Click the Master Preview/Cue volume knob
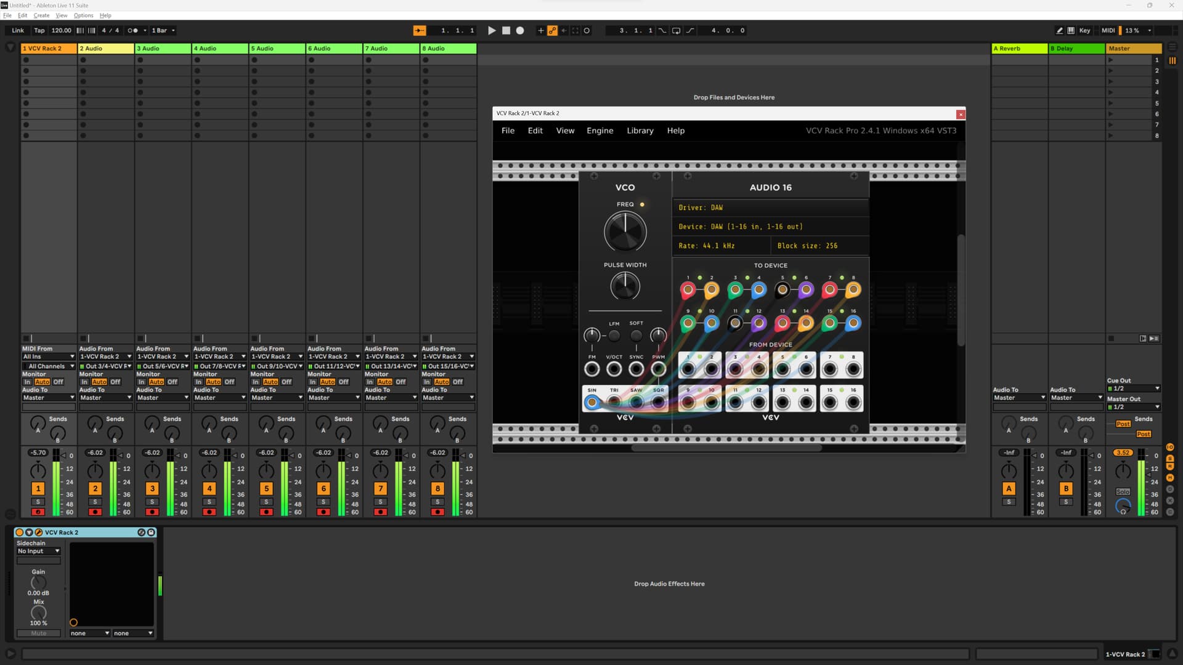This screenshot has width=1183, height=665. [1123, 506]
